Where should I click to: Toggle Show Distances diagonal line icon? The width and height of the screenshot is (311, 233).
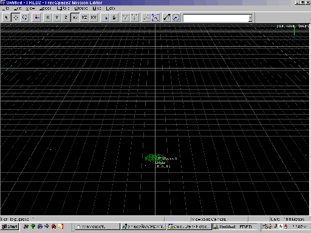coord(167,18)
